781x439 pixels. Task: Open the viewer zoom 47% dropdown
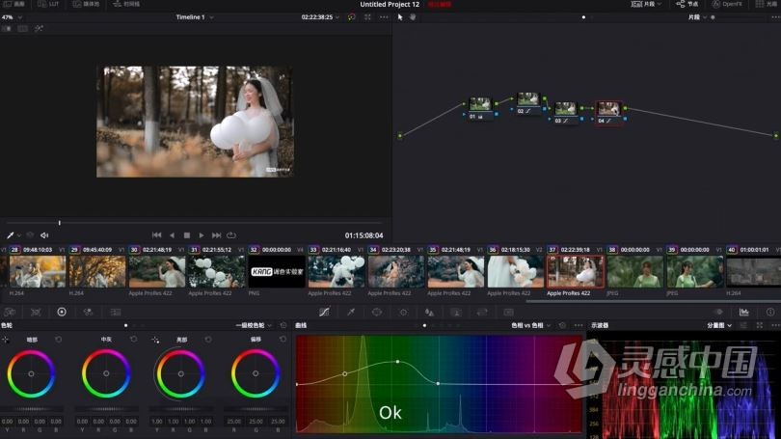(12, 17)
